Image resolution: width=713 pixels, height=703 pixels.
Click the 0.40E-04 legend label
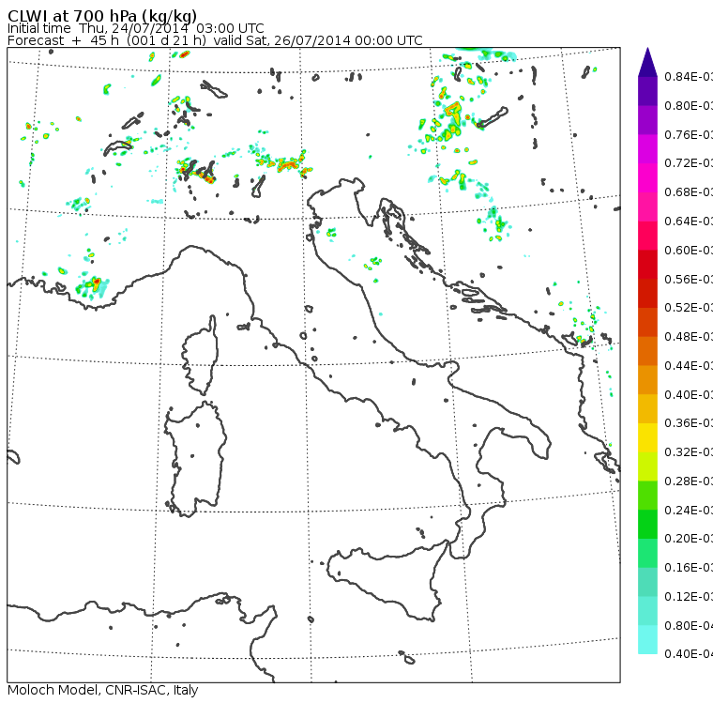(689, 654)
